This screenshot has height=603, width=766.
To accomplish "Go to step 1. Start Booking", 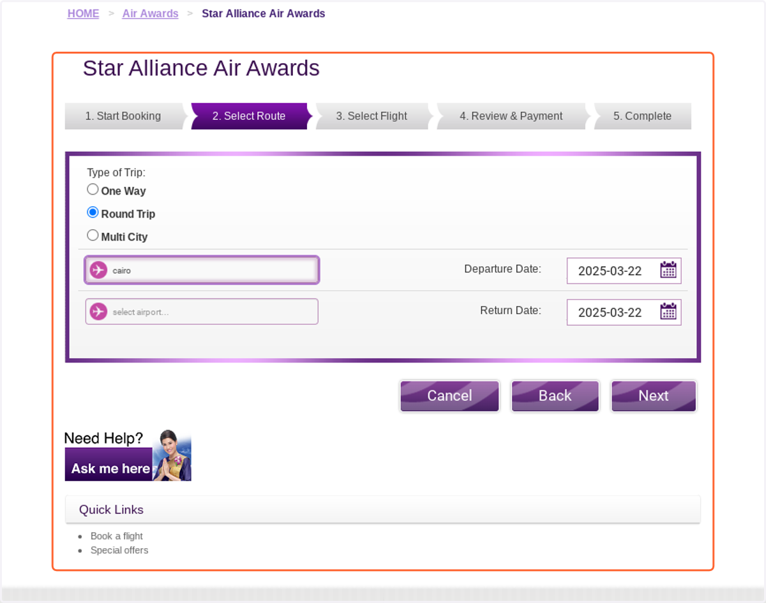I will 123,116.
